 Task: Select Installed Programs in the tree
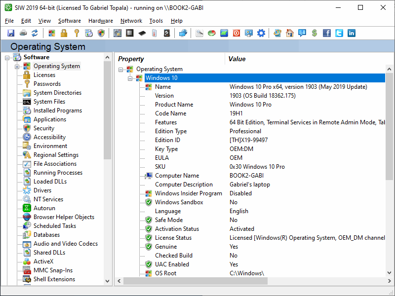[x=58, y=111]
